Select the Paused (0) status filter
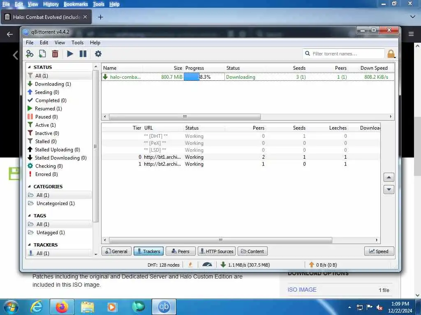 [46, 117]
